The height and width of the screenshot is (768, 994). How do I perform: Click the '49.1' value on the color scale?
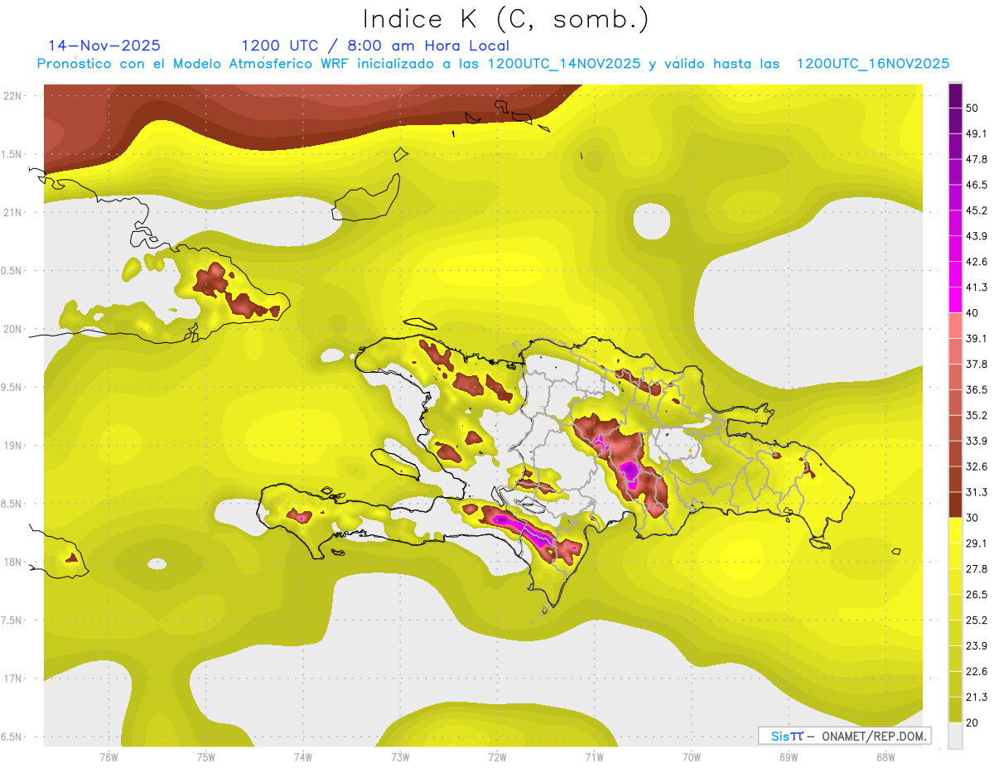[x=977, y=134]
